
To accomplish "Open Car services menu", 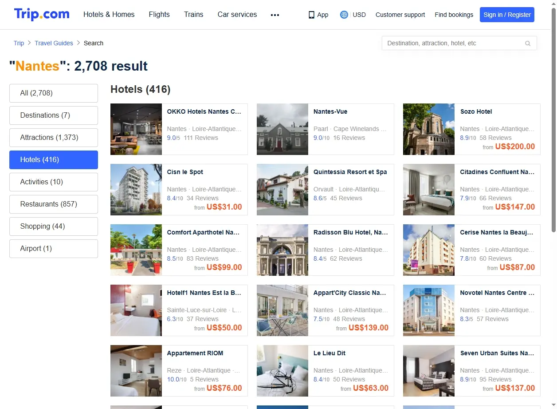I will [237, 14].
